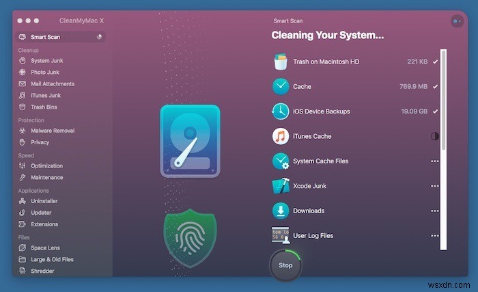Select the System Junk icon
The width and height of the screenshot is (478, 292).
pyautogui.click(x=23, y=60)
